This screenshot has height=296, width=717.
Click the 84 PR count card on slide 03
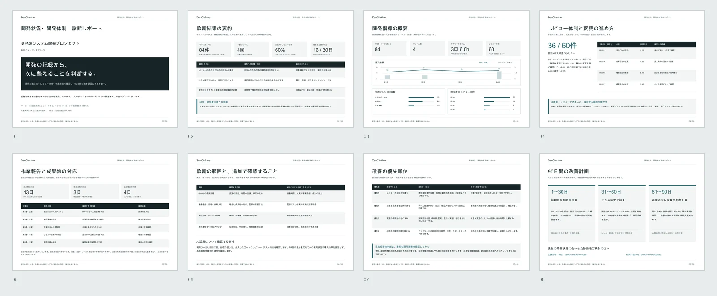pos(389,49)
